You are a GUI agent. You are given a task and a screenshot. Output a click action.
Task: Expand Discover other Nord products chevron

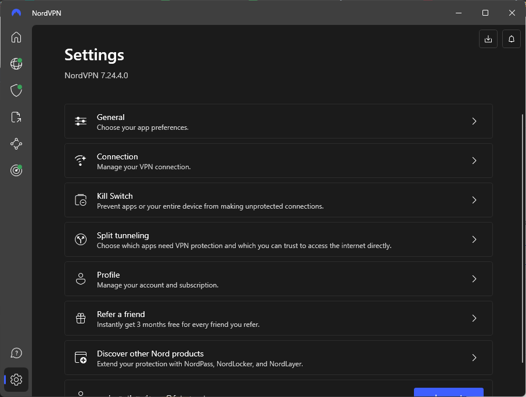[x=474, y=358]
